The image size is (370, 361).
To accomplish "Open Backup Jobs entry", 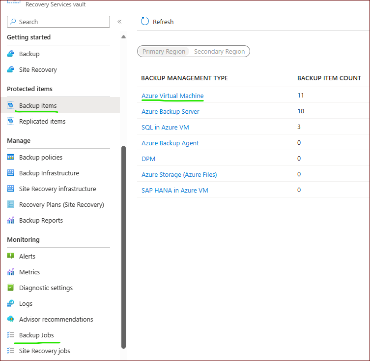I will pos(36,335).
